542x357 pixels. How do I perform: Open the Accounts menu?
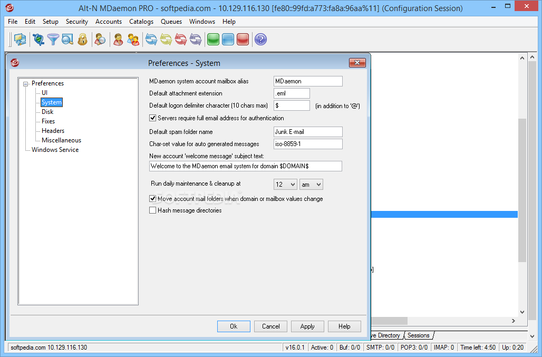coord(109,22)
